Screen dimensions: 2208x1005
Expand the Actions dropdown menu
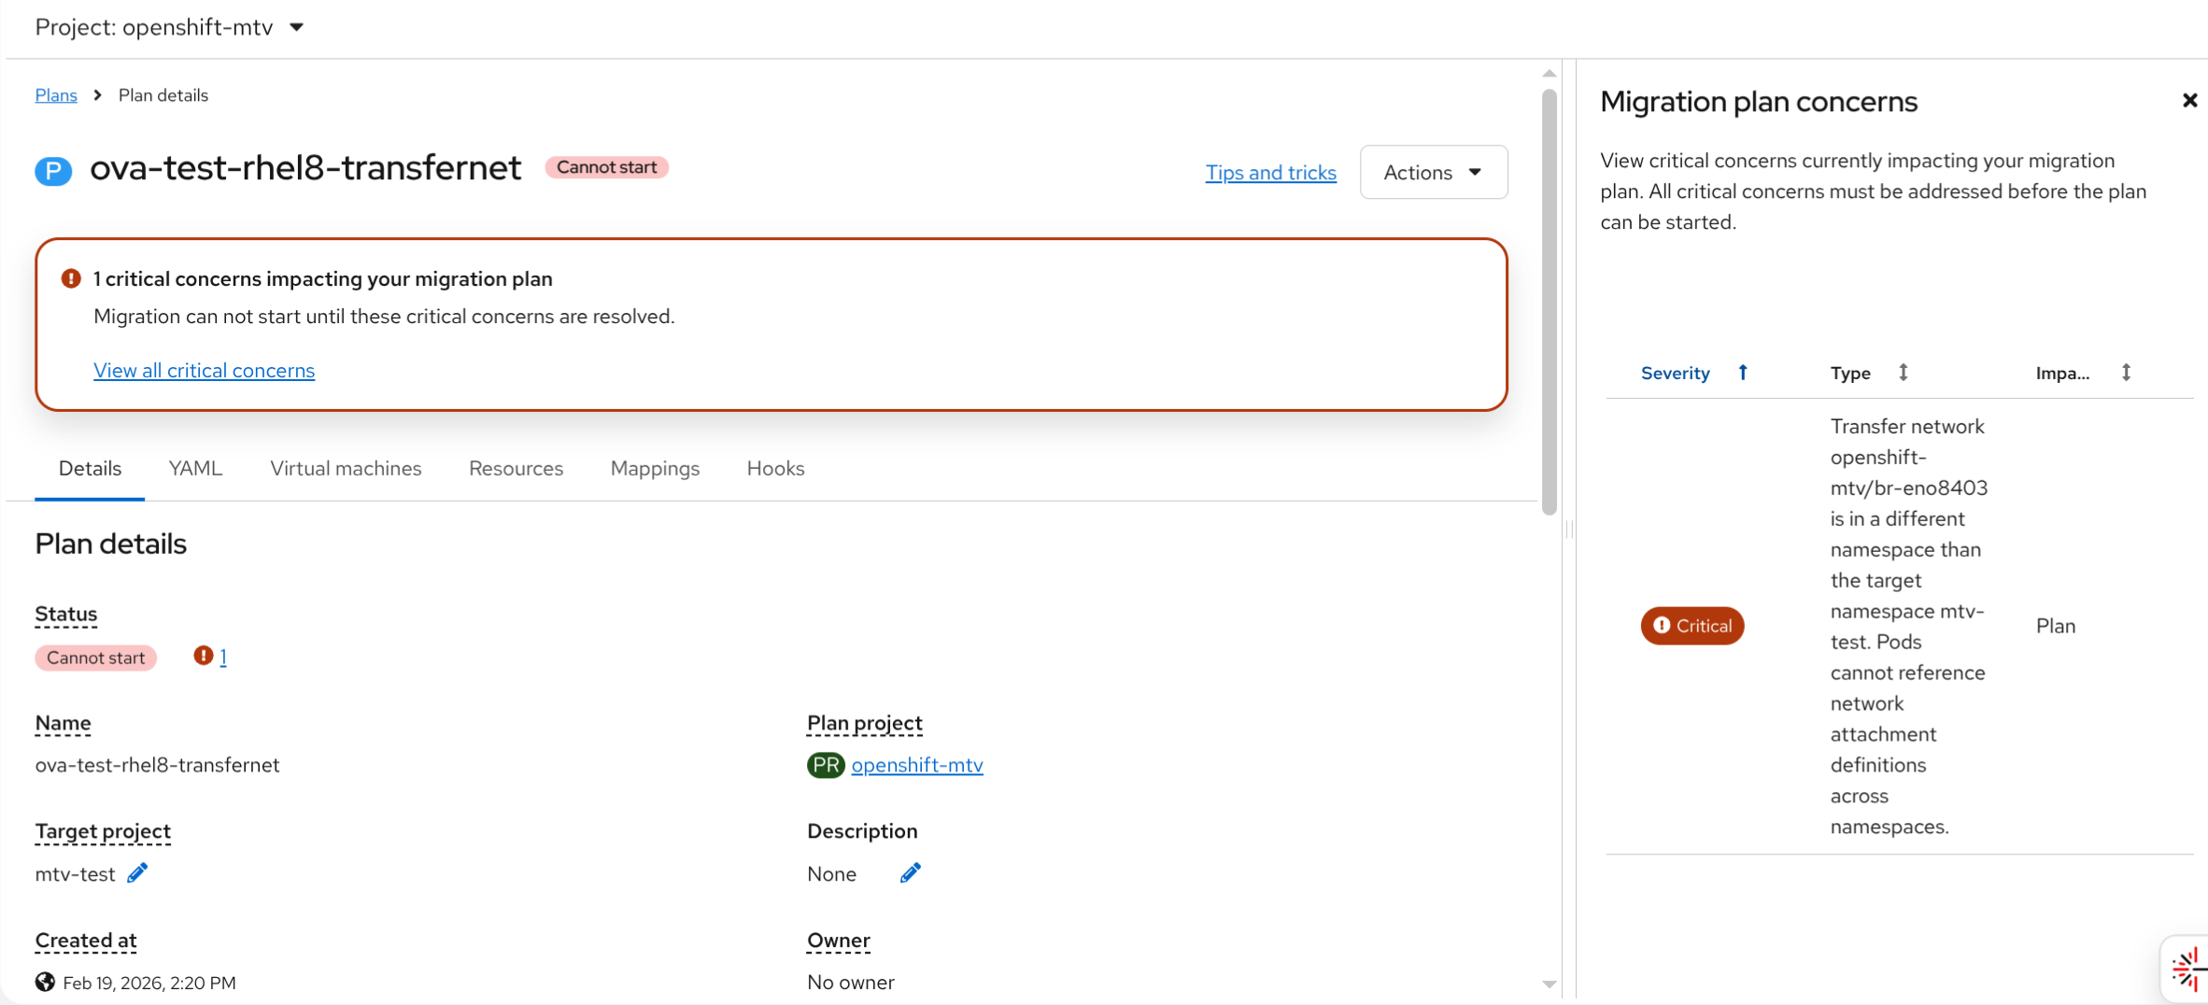(1433, 172)
